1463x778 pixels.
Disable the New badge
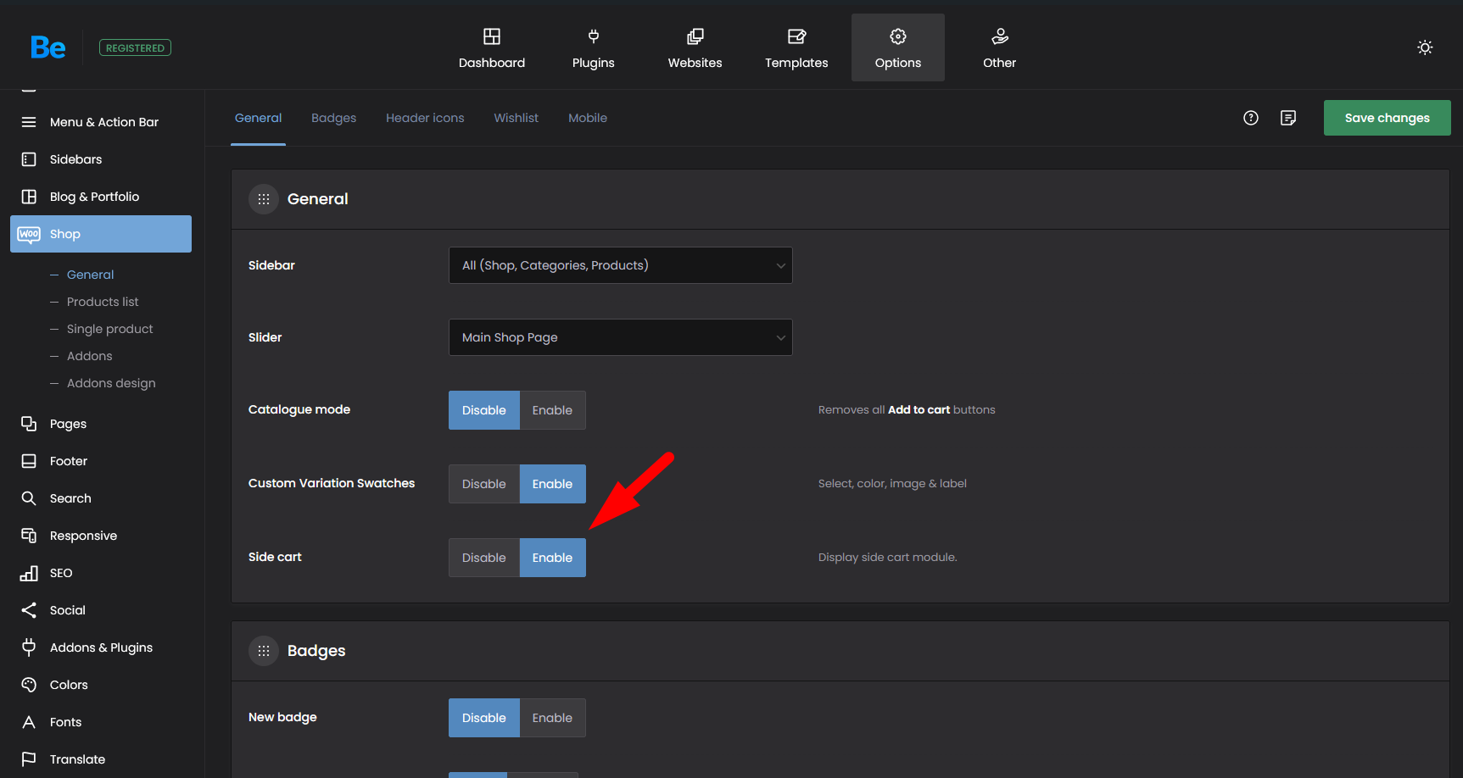pyautogui.click(x=484, y=718)
